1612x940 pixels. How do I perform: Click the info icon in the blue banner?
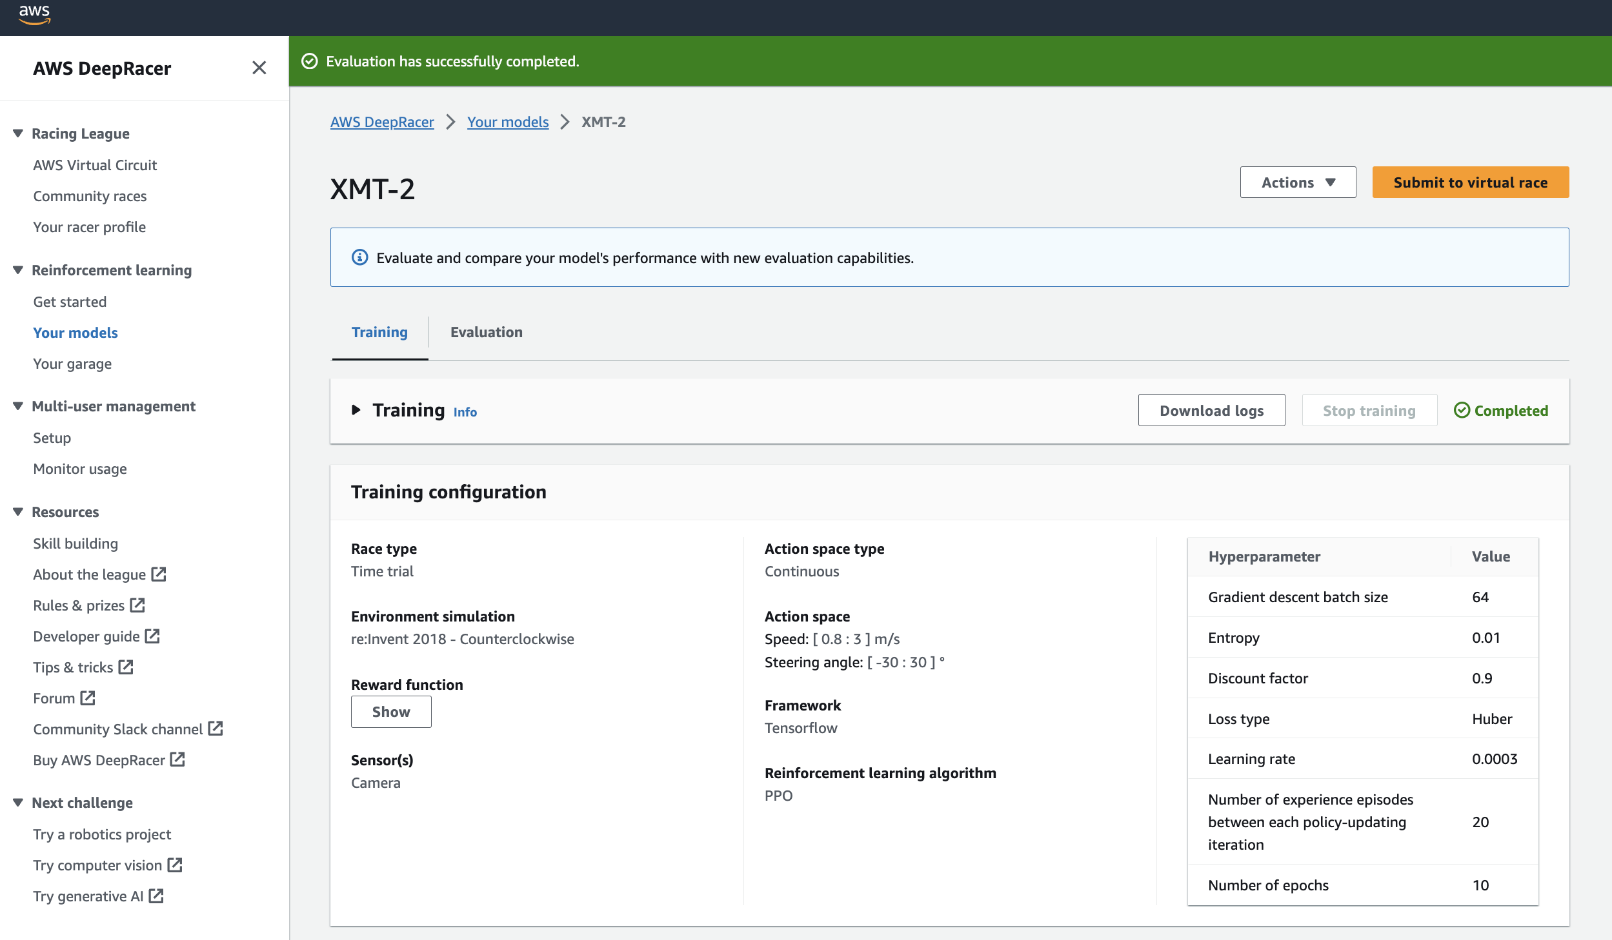[x=359, y=257]
